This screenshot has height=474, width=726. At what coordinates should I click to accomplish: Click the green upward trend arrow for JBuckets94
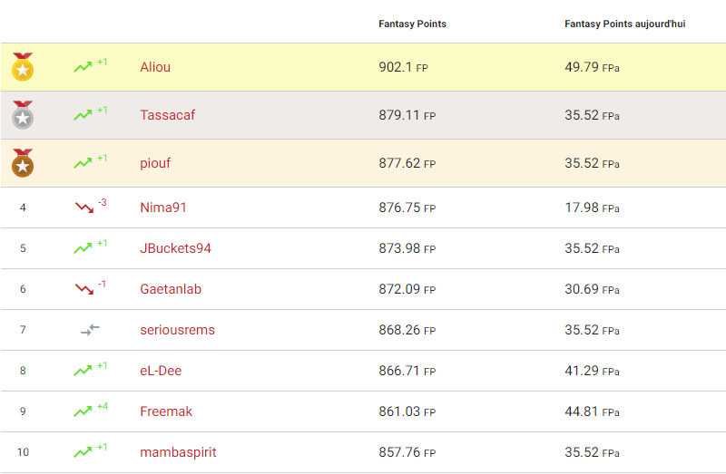(83, 248)
